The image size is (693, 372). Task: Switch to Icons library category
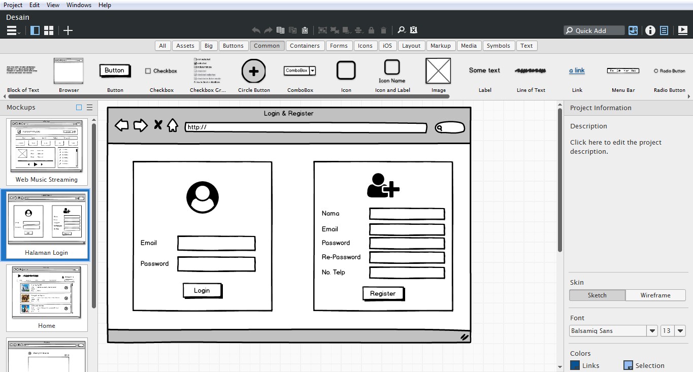click(365, 46)
